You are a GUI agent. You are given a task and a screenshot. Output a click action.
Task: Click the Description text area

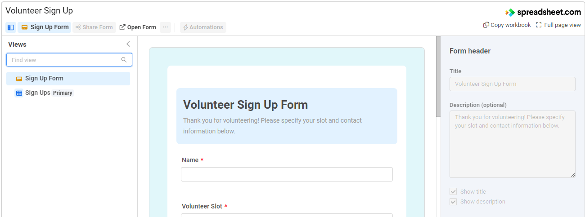click(x=512, y=144)
